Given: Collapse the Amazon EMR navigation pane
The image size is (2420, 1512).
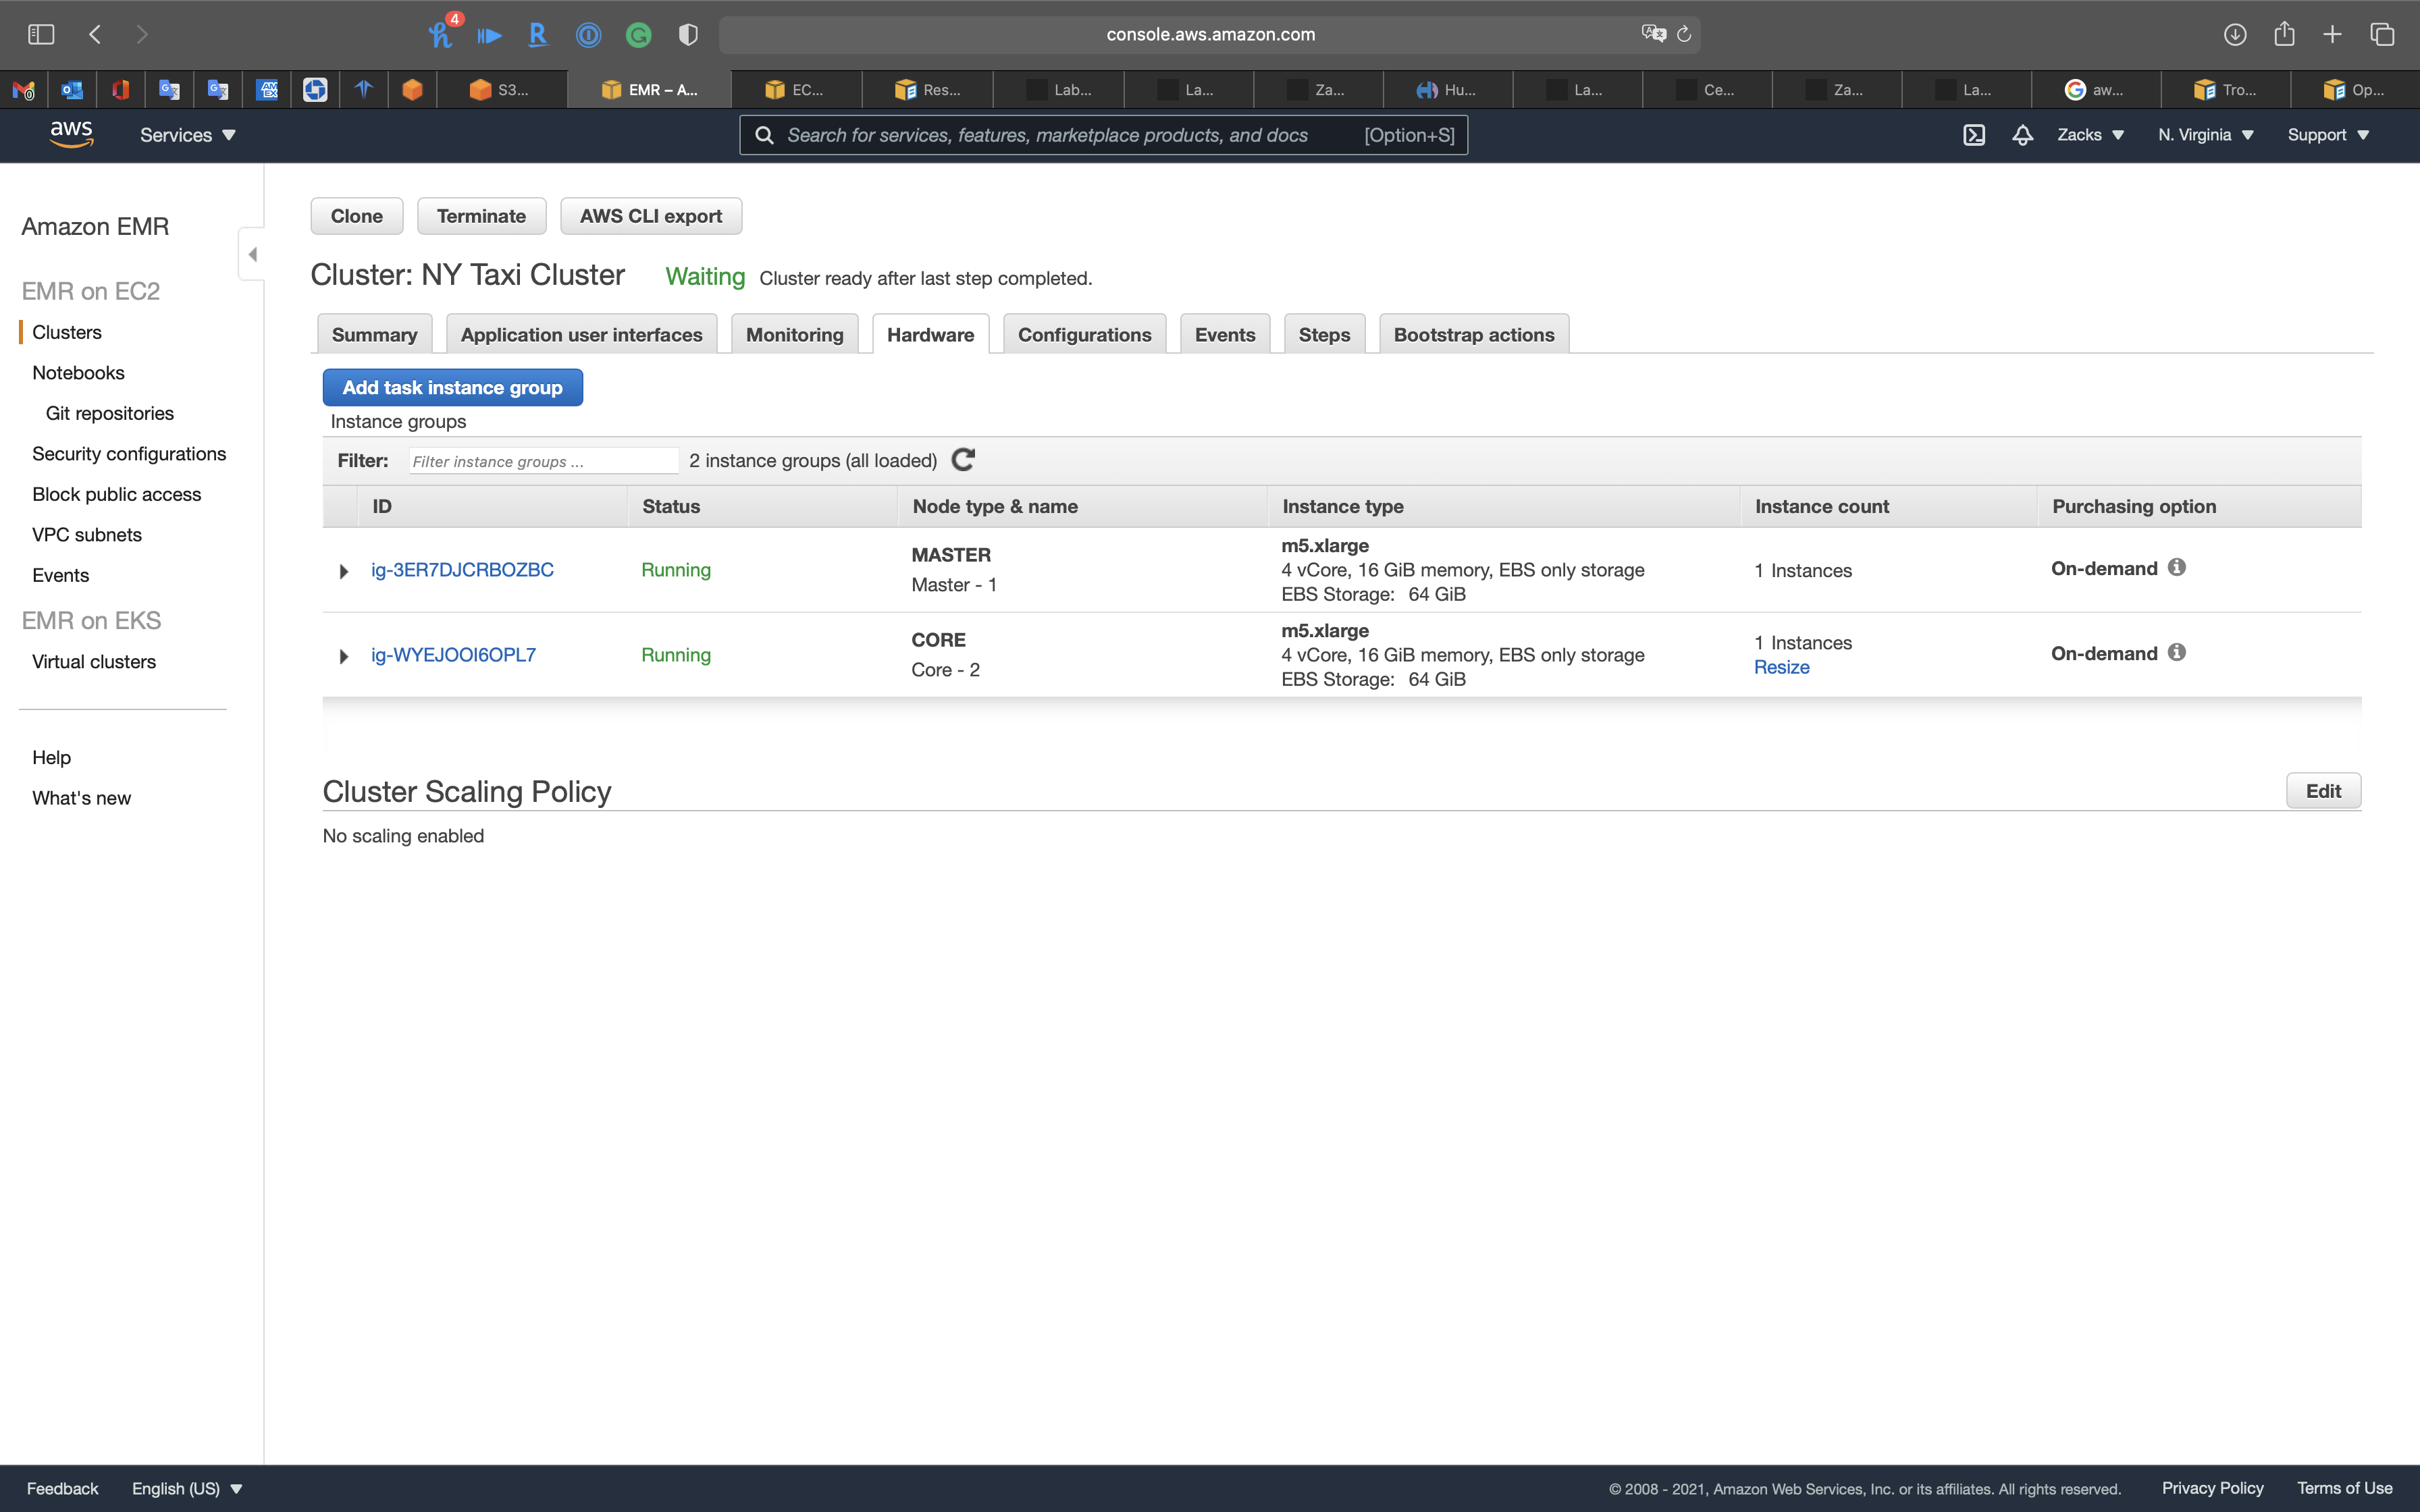Looking at the screenshot, I should (252, 254).
